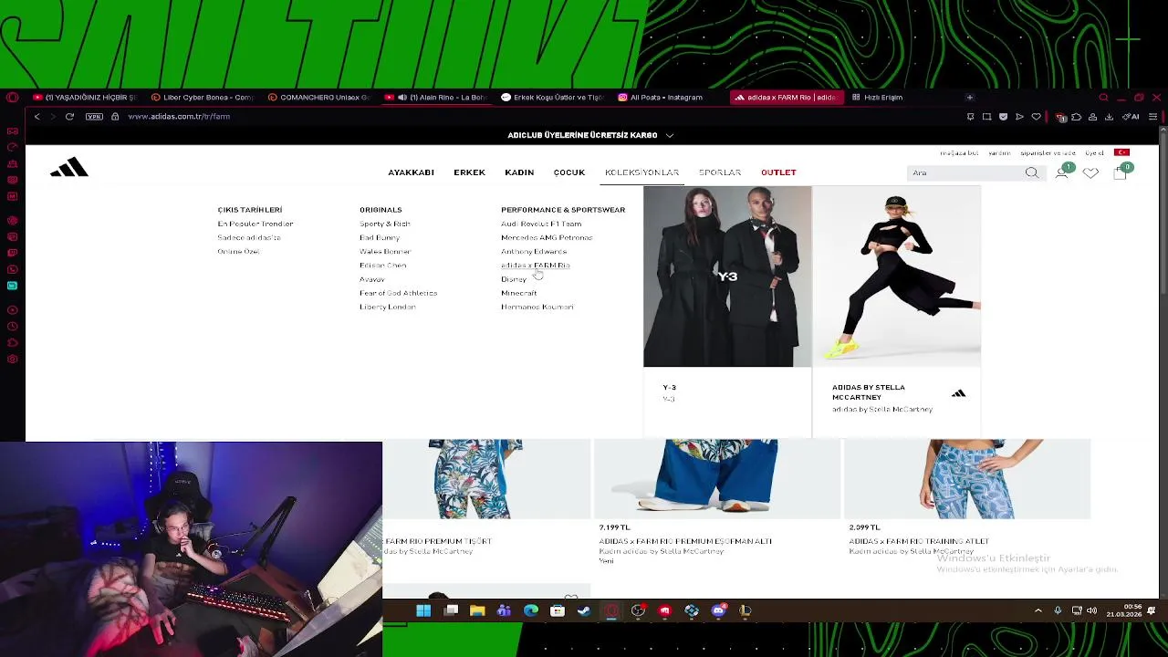Screen dimensions: 1168x657
Task: Launch Microsoft Edge from the taskbar
Action: 531,610
